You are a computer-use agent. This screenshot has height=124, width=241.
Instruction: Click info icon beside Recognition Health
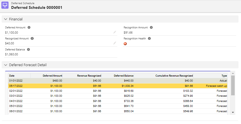[149, 39]
